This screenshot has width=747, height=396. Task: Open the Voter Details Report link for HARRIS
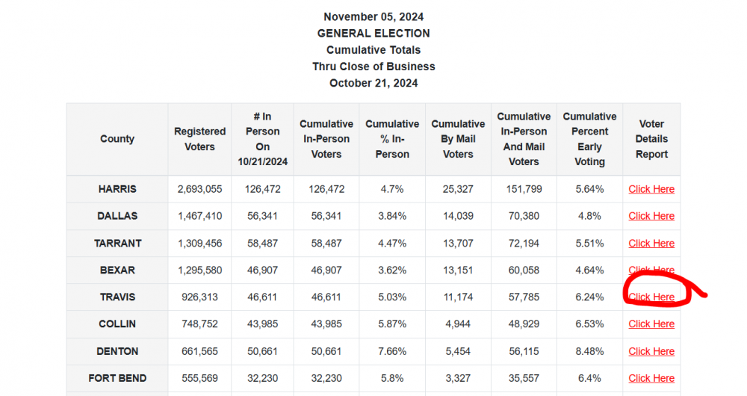pos(651,189)
